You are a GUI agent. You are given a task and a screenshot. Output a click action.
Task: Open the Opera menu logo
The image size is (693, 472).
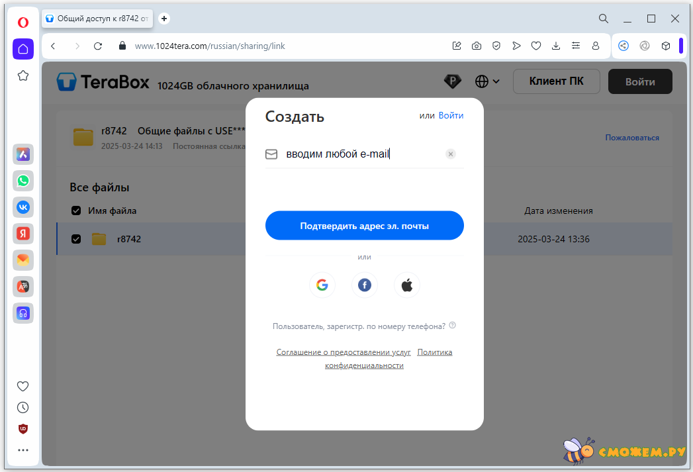click(x=23, y=22)
